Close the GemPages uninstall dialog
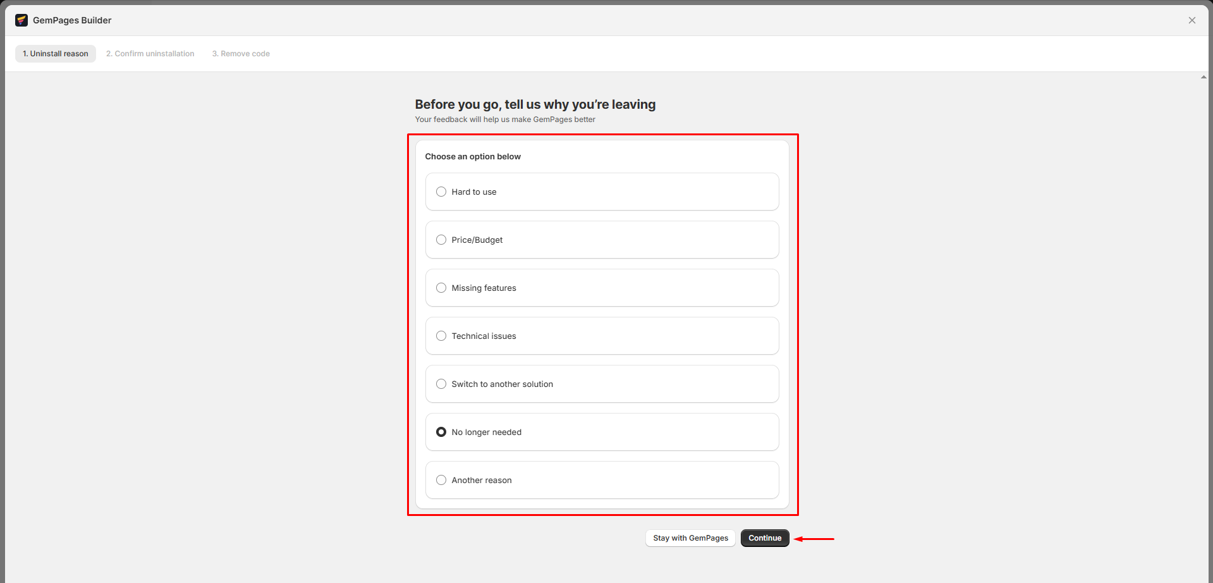 click(1192, 20)
